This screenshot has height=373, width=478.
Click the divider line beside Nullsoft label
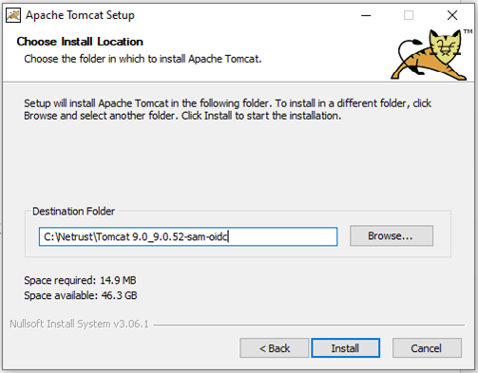[x=309, y=325]
